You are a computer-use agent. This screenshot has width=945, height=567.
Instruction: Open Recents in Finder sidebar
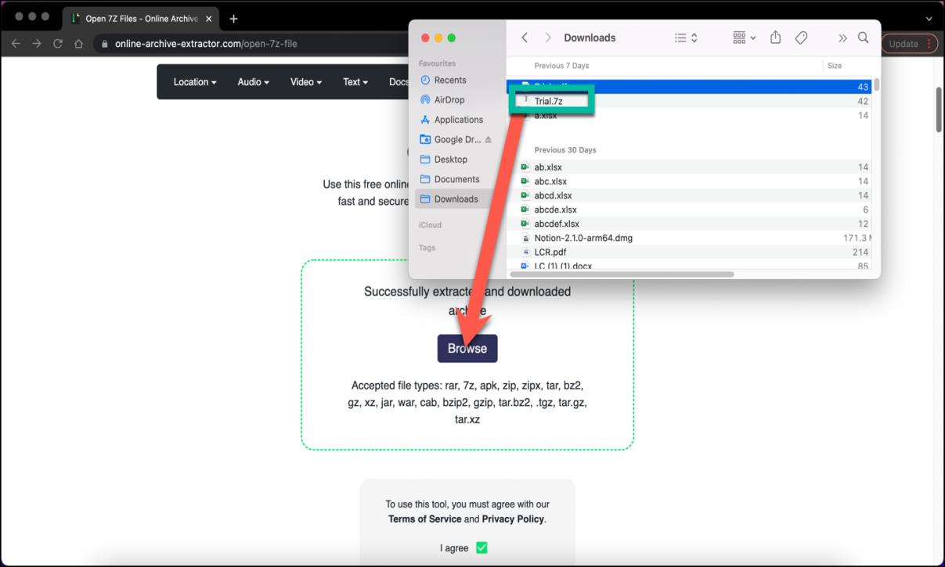[450, 80]
